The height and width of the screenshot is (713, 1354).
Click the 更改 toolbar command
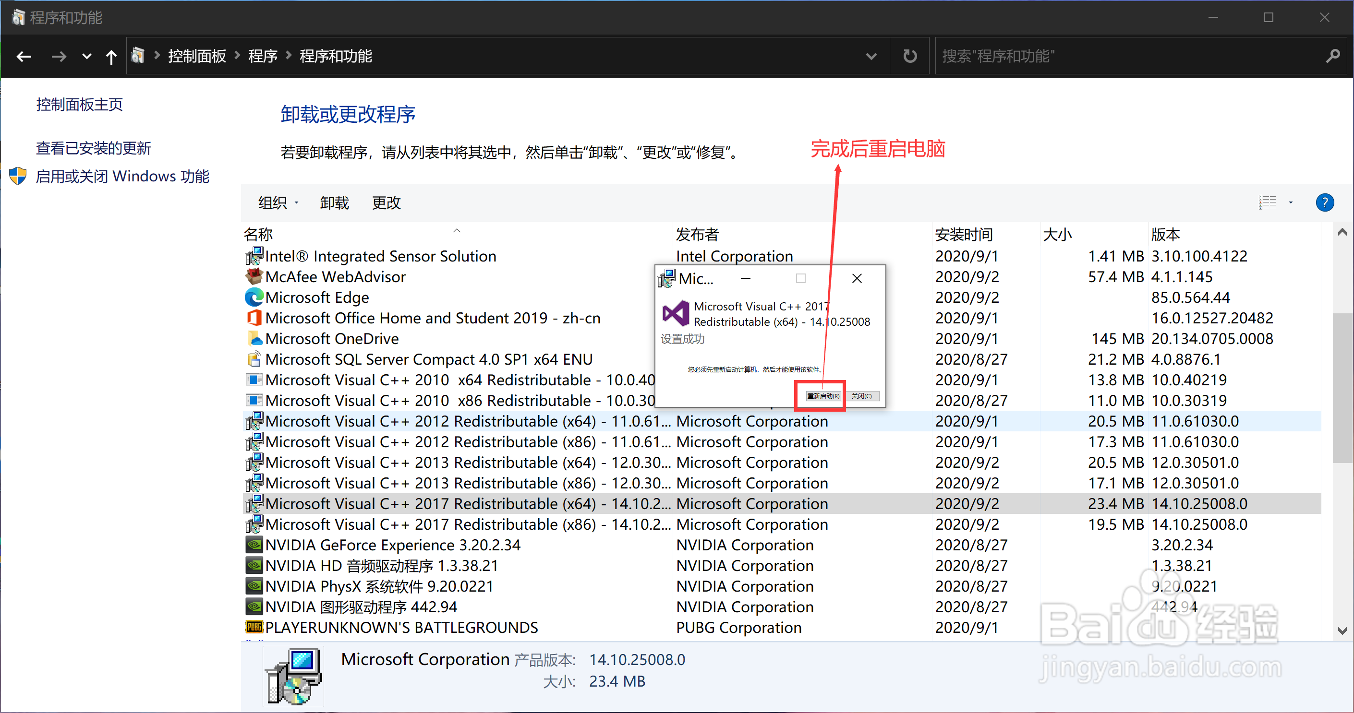(x=387, y=202)
